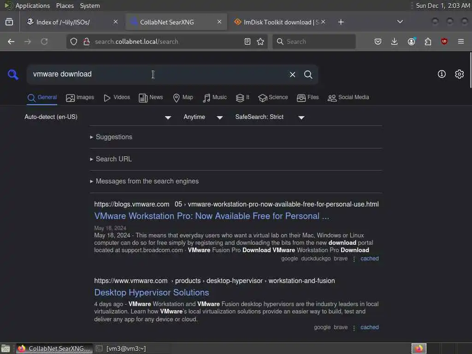Viewport: 472px width, 354px height.
Task: Open the uBlock Origin icon
Action: click(444, 41)
